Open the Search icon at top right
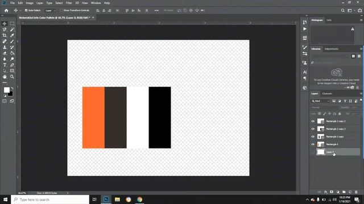This screenshot has height=204, width=364. [342, 10]
